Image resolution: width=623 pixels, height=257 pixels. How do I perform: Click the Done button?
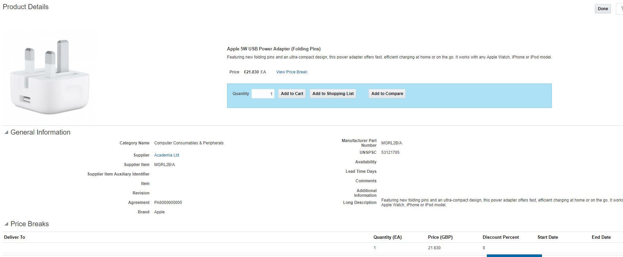(x=603, y=9)
